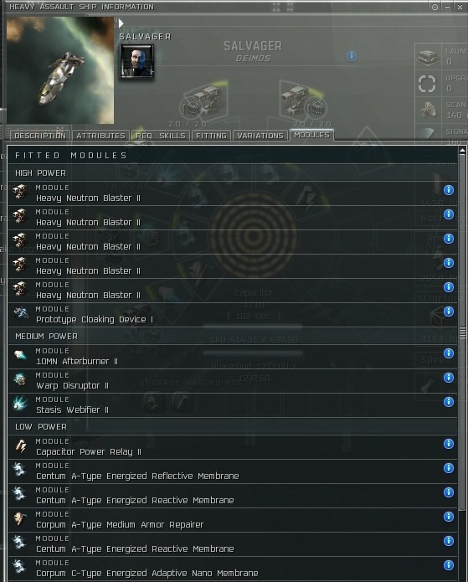Image resolution: width=468 pixels, height=582 pixels.
Task: Click info icon for 10MN Afterburner II
Action: click(x=449, y=353)
